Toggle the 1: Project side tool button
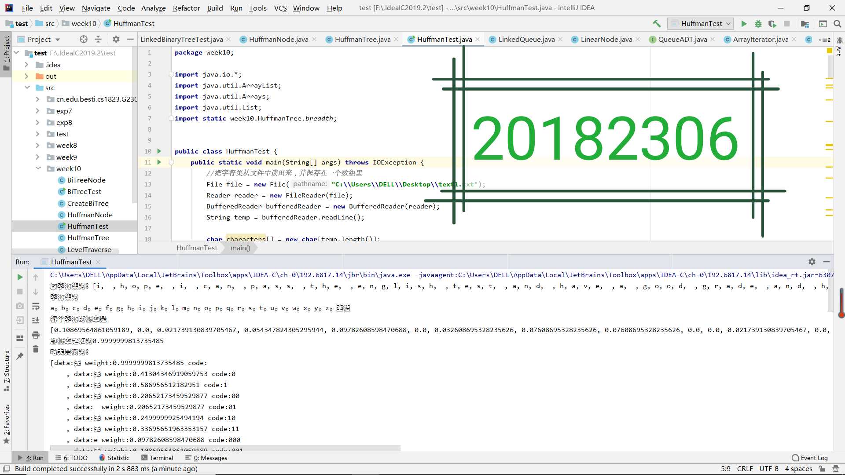Image resolution: width=845 pixels, height=475 pixels. click(6, 54)
